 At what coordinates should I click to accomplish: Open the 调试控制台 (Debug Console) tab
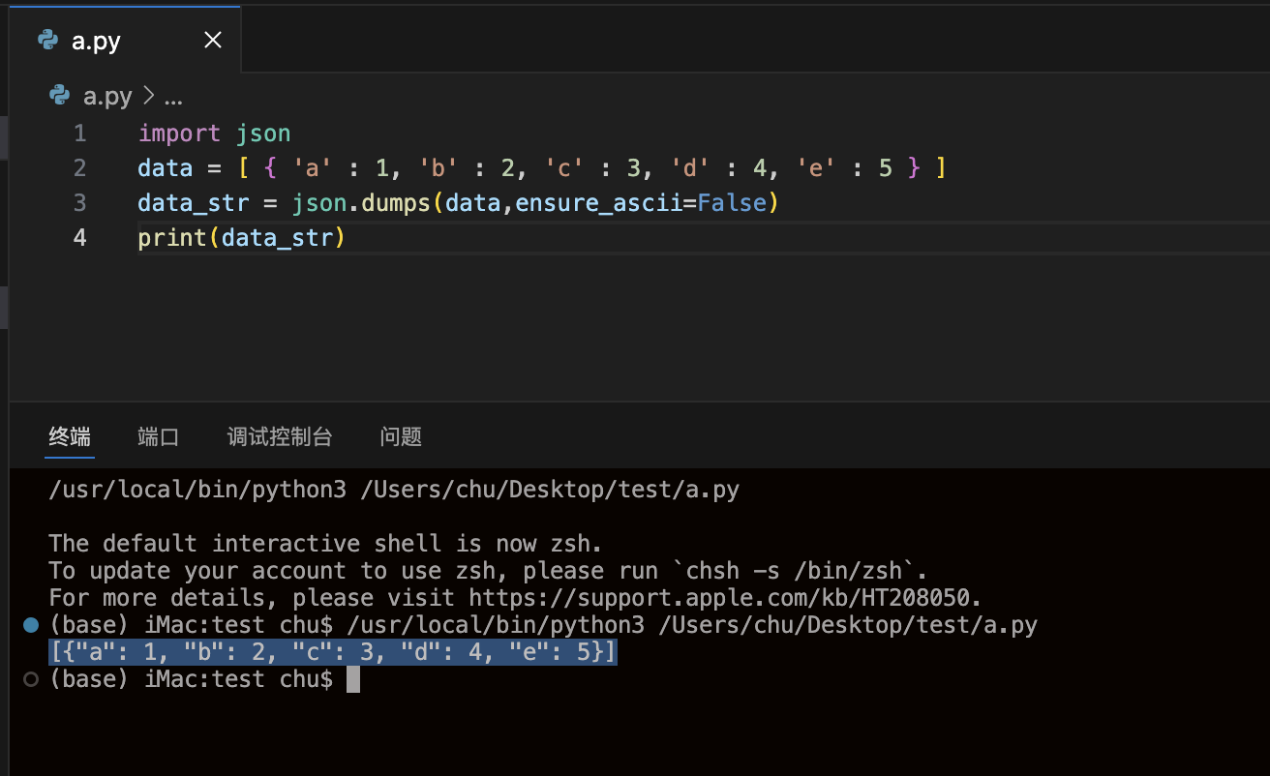click(280, 436)
